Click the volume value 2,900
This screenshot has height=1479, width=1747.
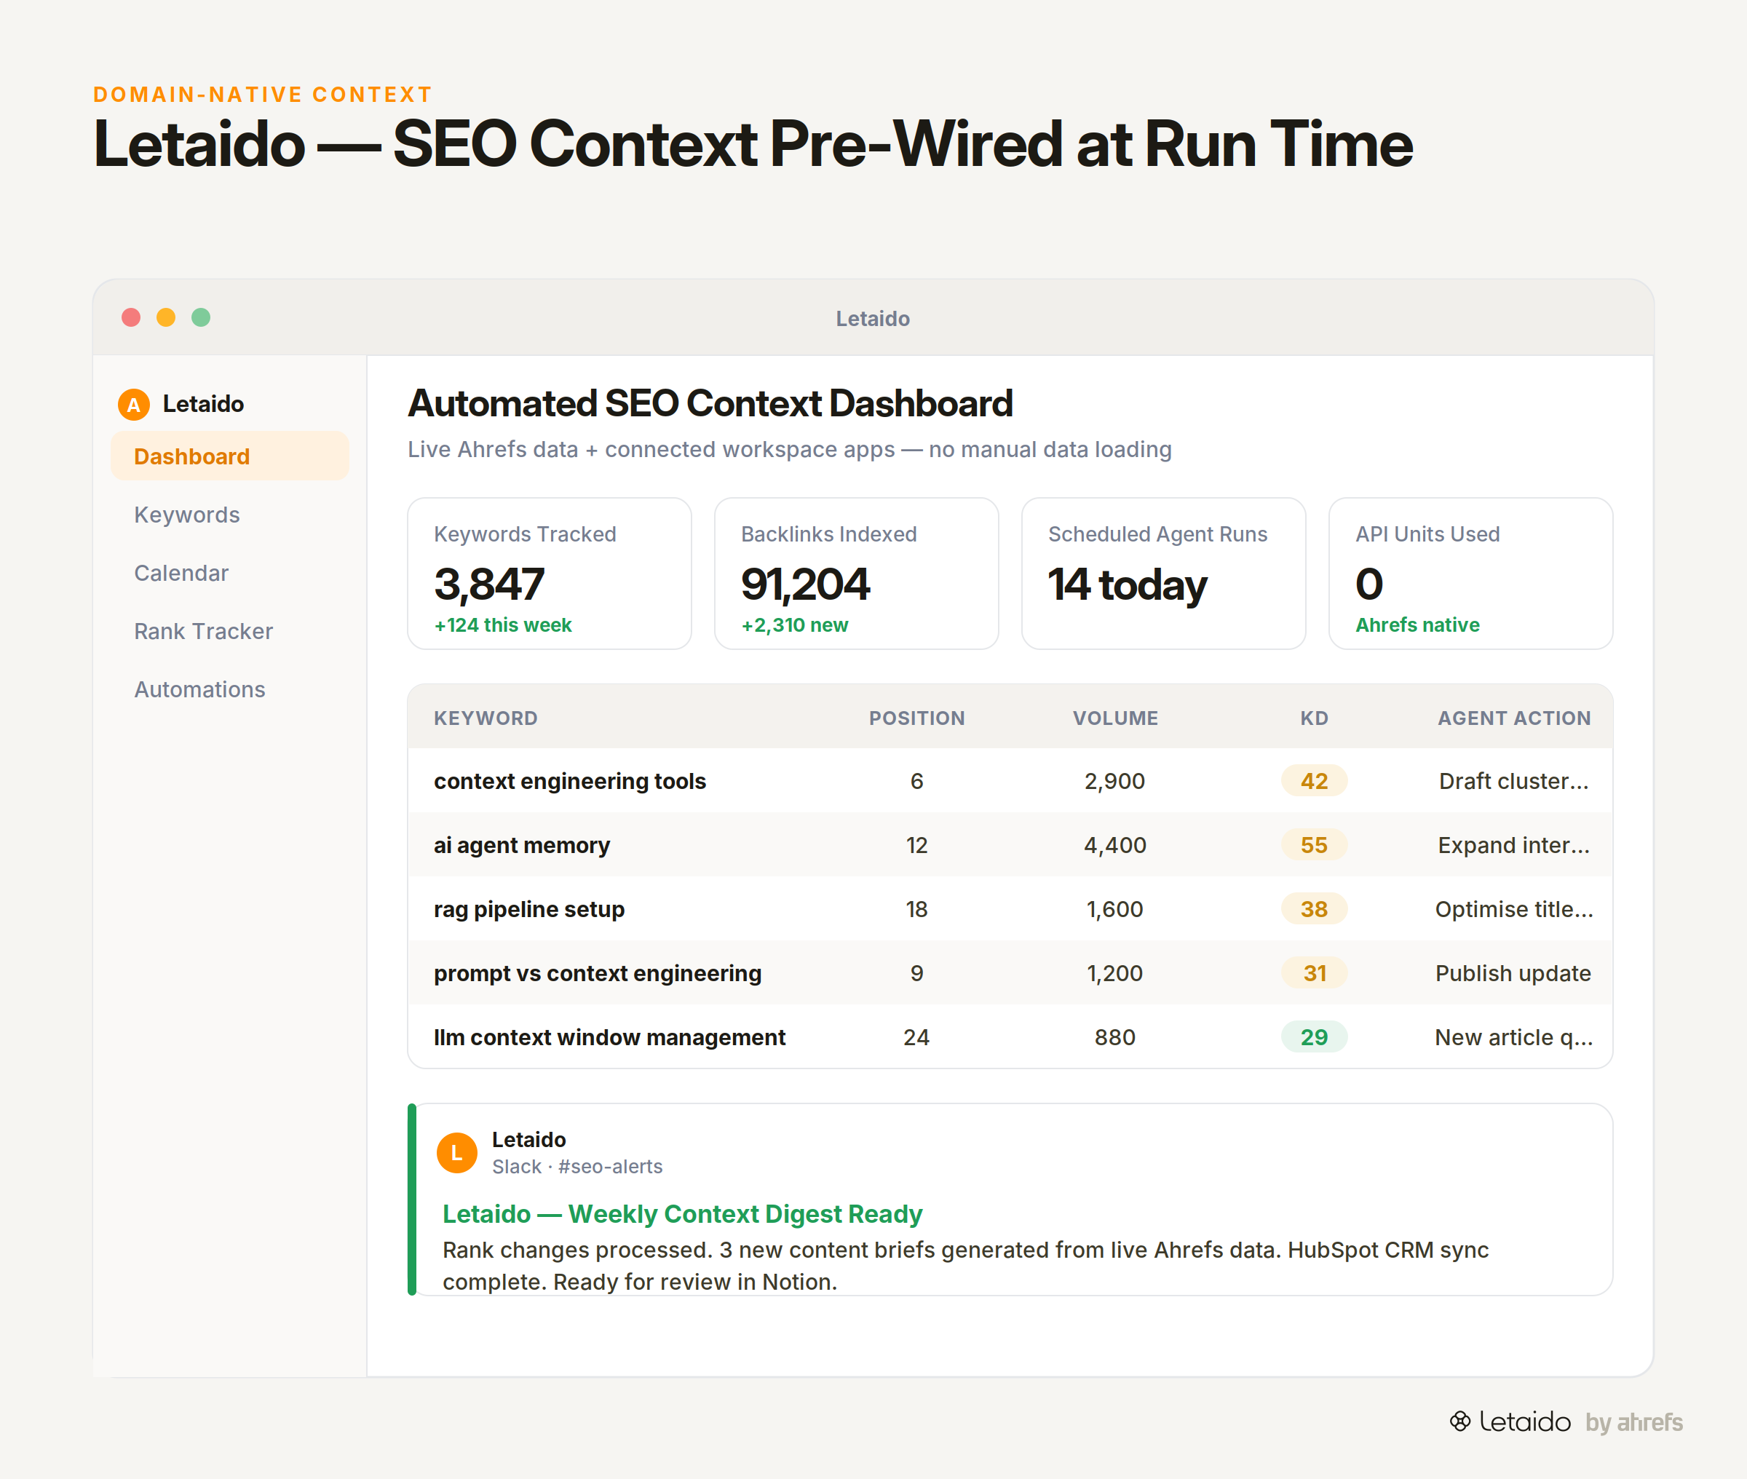(1115, 782)
